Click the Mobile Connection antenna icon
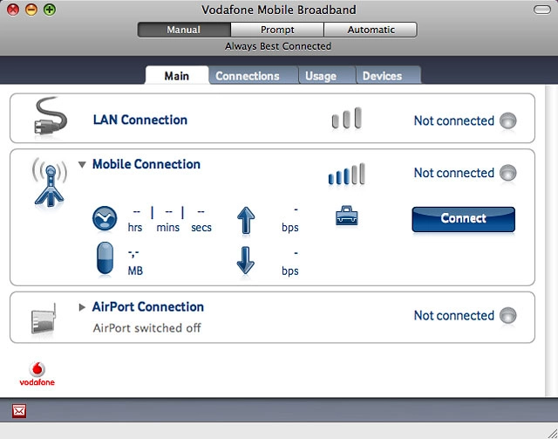 pyautogui.click(x=48, y=181)
